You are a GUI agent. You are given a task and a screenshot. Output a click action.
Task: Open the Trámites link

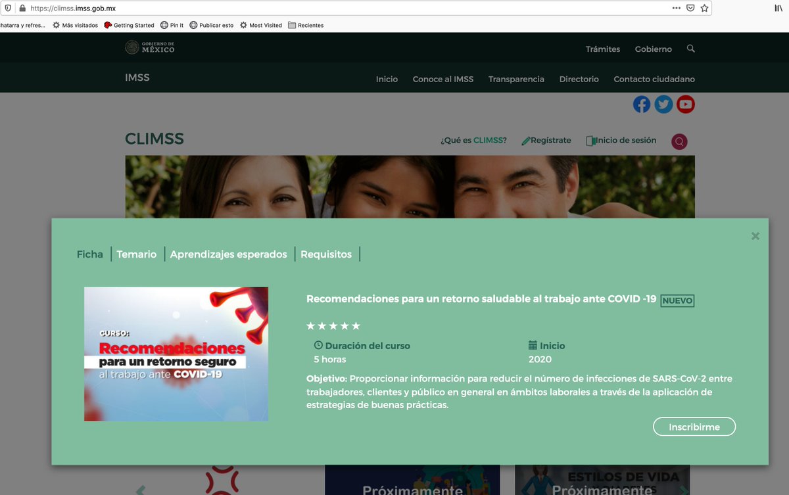click(603, 49)
